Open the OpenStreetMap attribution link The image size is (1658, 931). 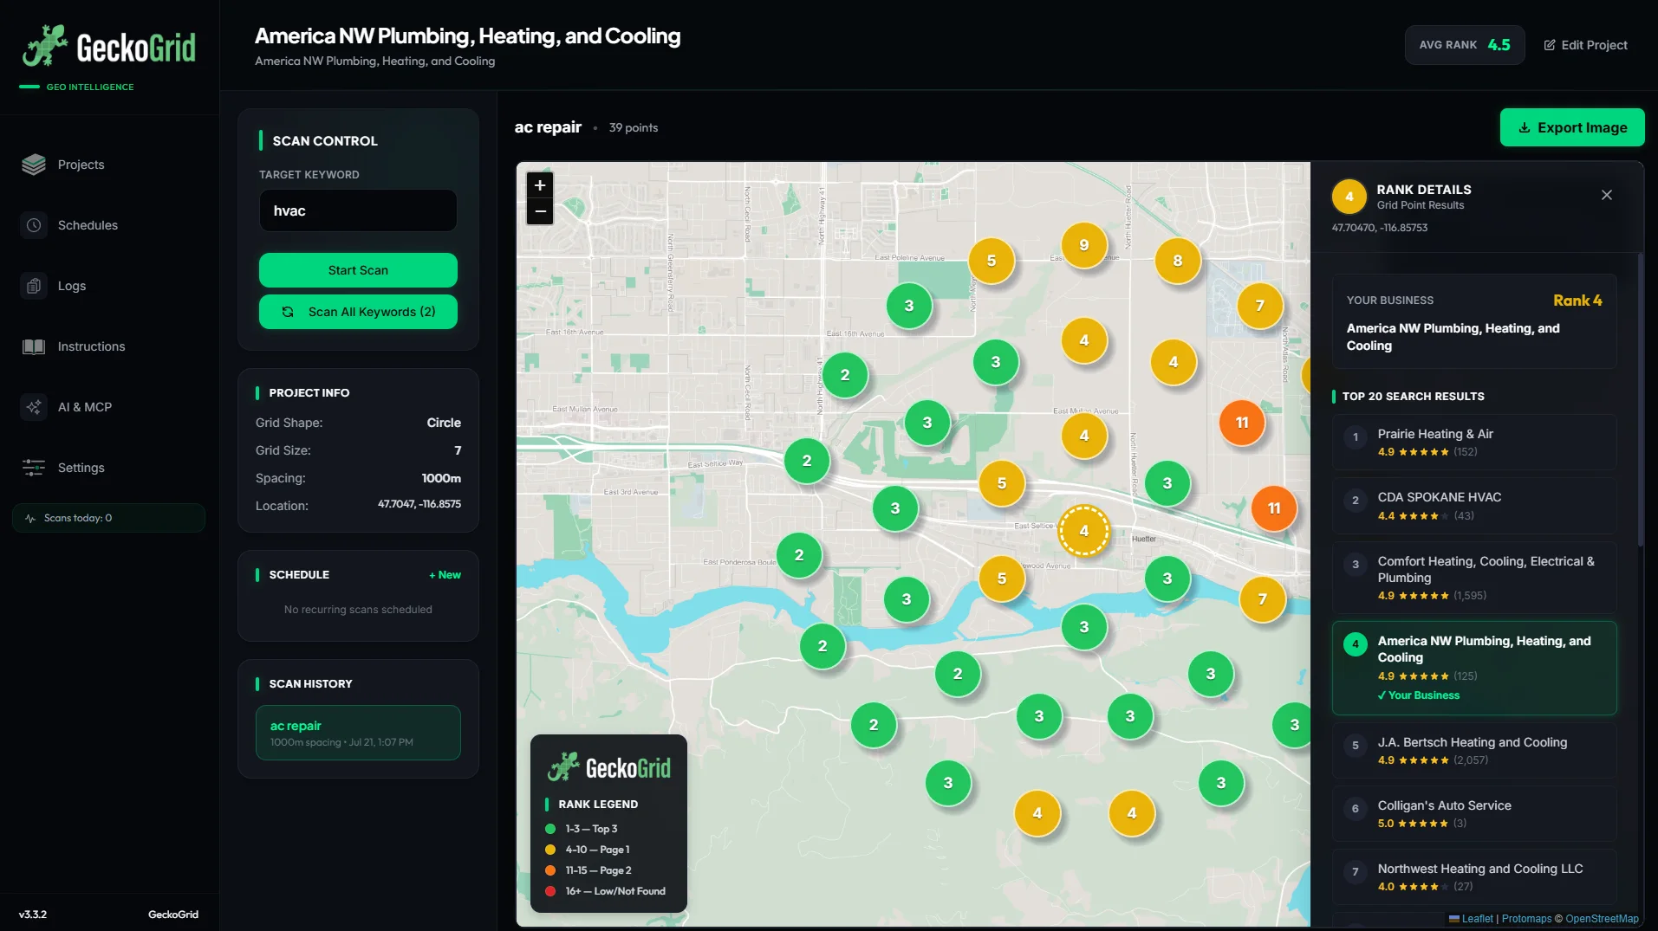click(1602, 919)
